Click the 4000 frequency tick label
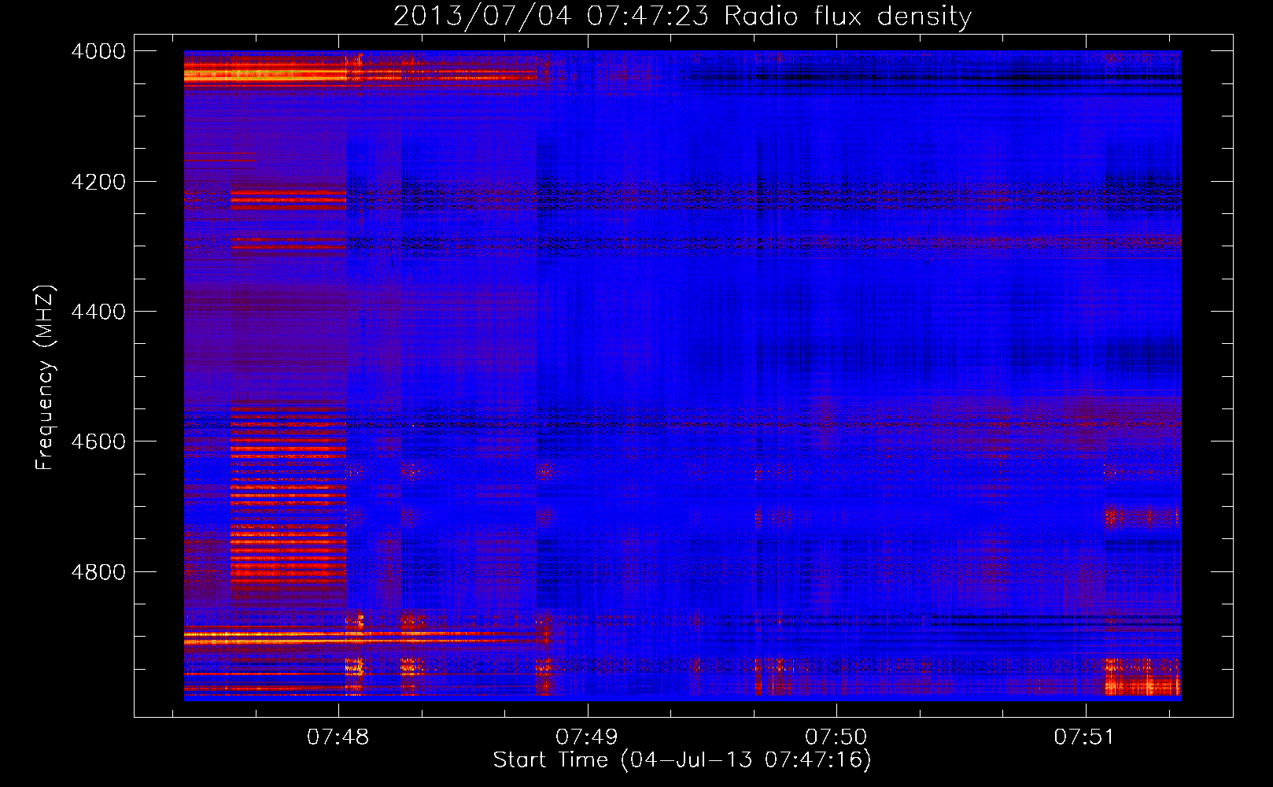 coord(98,51)
